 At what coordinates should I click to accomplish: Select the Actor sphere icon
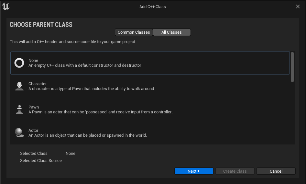(x=19, y=132)
